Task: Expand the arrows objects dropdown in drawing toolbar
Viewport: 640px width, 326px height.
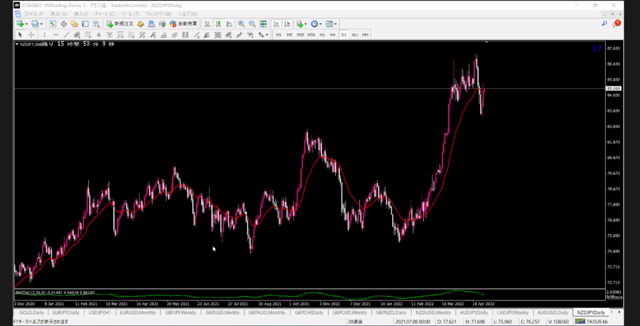Action: 267,35
